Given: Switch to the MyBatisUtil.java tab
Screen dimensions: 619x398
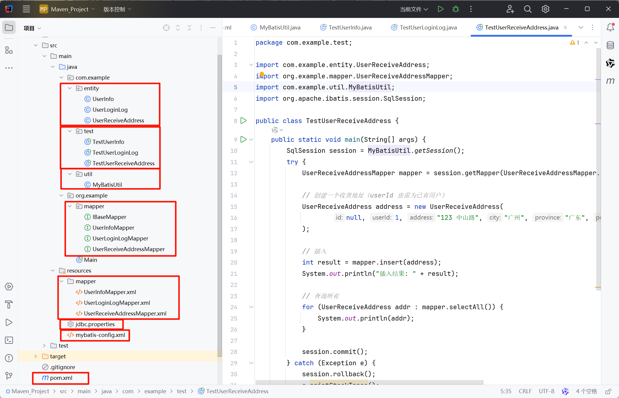Looking at the screenshot, I should (x=279, y=27).
